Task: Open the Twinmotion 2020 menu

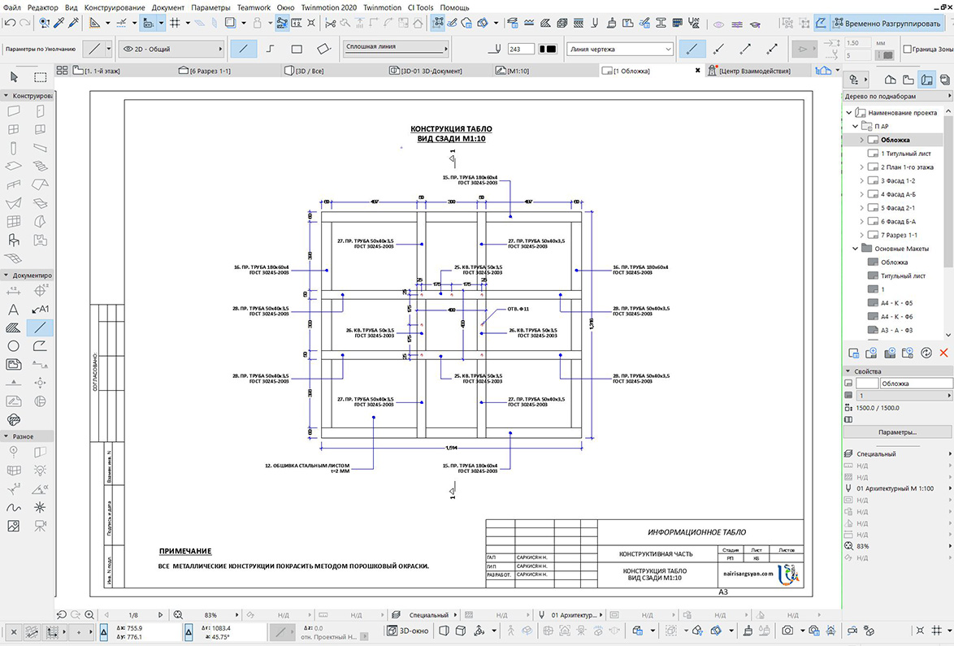Action: click(x=328, y=7)
